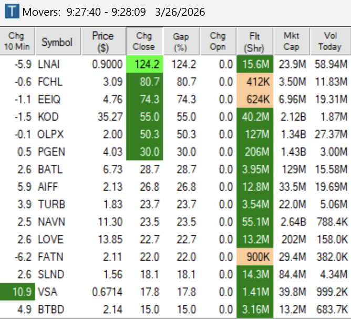Click BTBD volume 683.7K
The width and height of the screenshot is (351, 319).
[332, 310]
